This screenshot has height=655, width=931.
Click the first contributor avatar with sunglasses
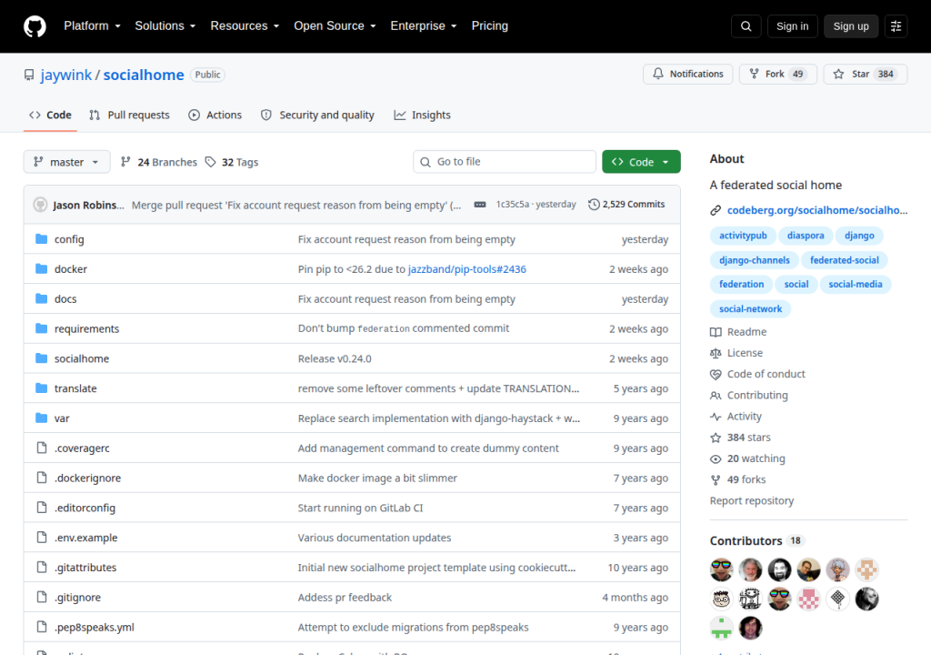pos(721,569)
